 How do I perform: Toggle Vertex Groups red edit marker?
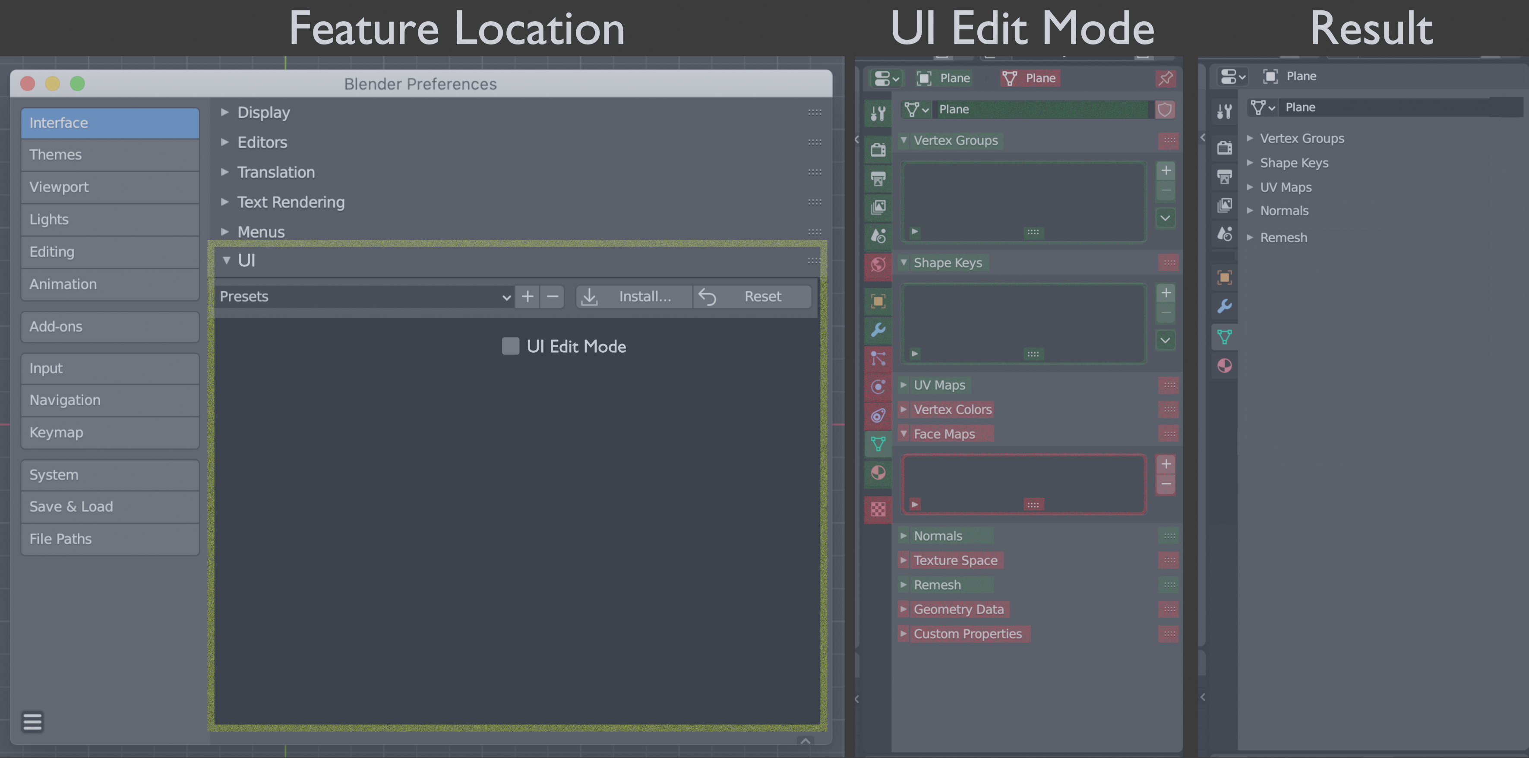(1169, 141)
